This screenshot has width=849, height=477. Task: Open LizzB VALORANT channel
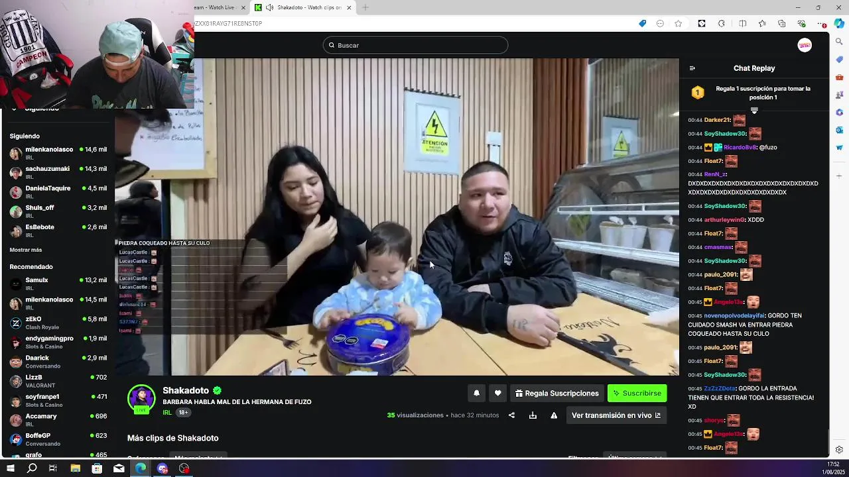[58, 381]
